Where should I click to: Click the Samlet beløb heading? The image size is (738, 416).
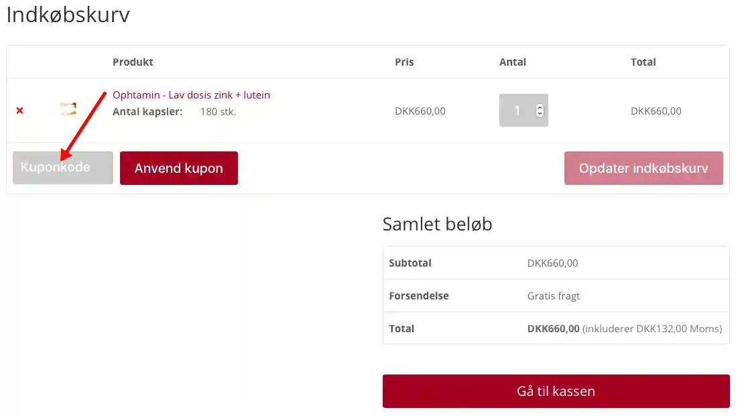pyautogui.click(x=437, y=224)
